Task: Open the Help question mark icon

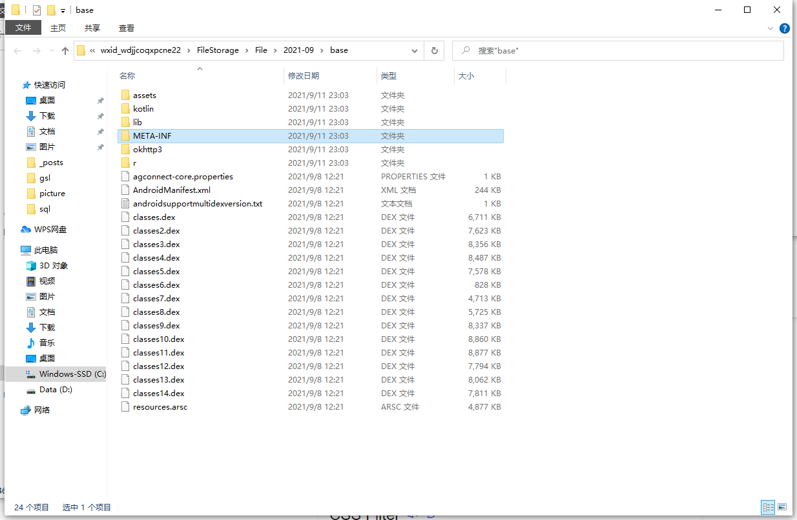Action: click(x=785, y=28)
